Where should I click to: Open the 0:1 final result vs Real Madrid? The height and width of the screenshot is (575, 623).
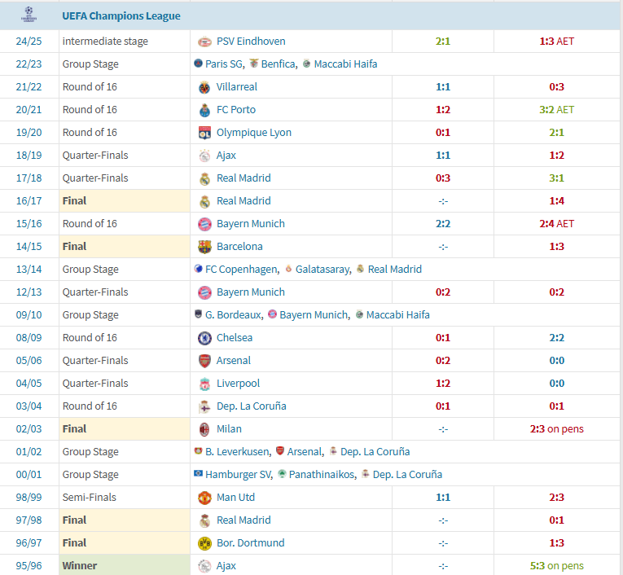tap(557, 520)
